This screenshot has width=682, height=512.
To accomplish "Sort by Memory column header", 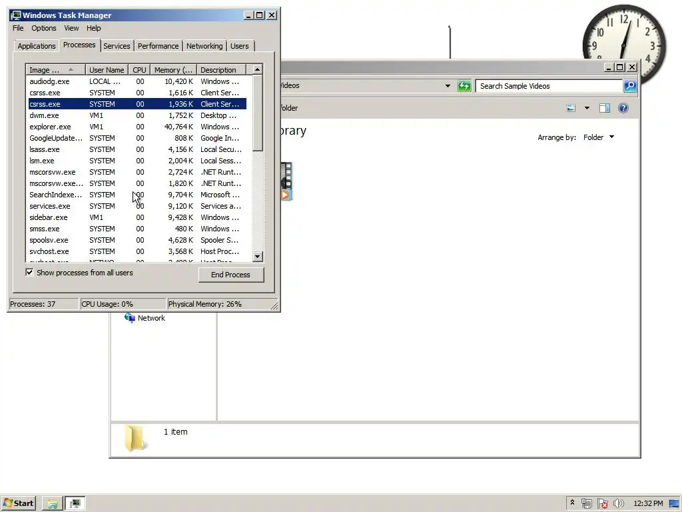I will pyautogui.click(x=173, y=69).
